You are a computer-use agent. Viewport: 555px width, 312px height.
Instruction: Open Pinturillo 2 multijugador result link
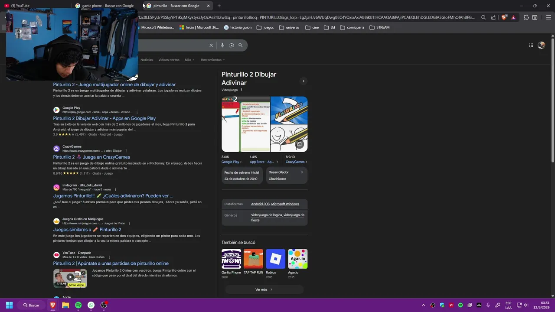point(114,84)
